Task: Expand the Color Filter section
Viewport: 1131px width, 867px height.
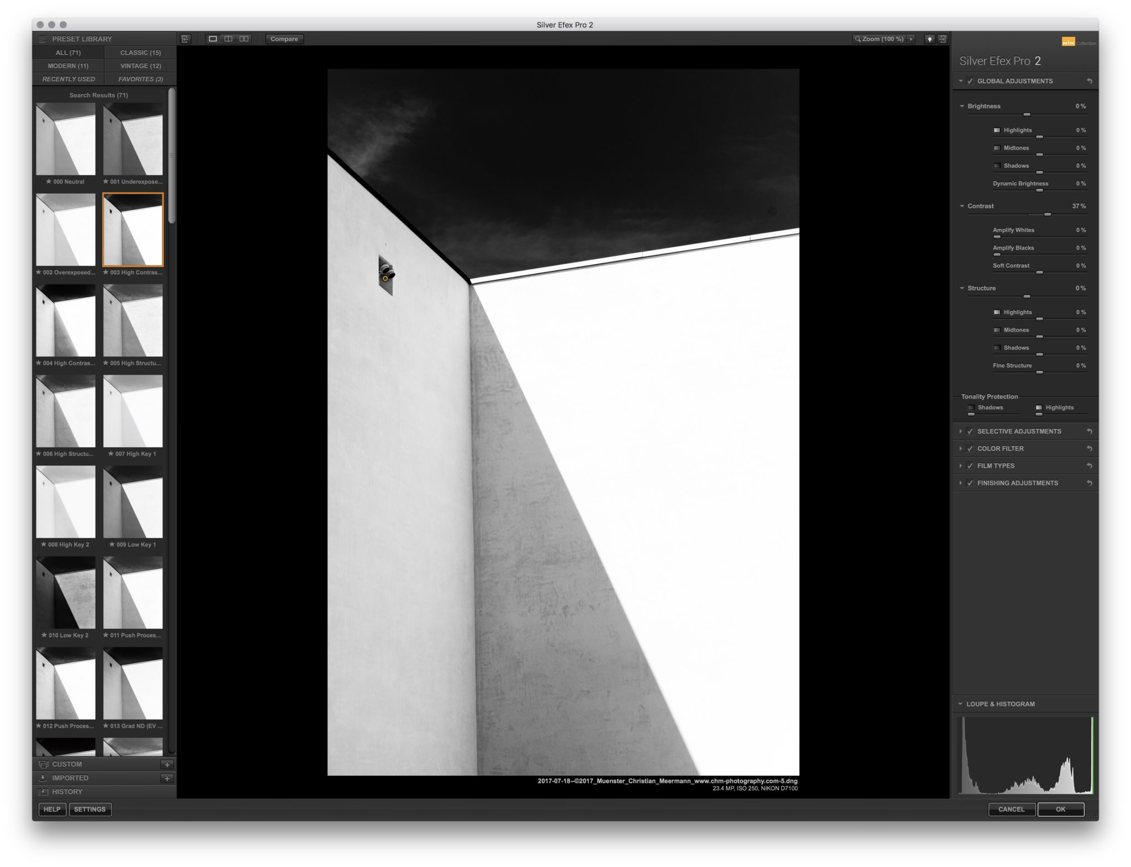Action: click(961, 449)
